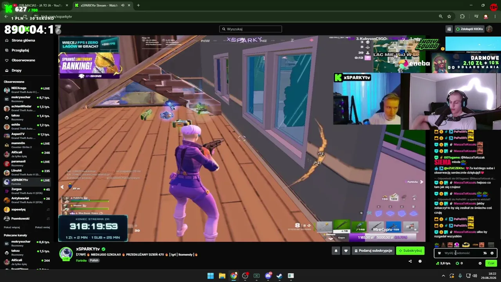The width and height of the screenshot is (501, 282).
Task: Close the MACIAS YouTube tab
Action: tap(67, 5)
